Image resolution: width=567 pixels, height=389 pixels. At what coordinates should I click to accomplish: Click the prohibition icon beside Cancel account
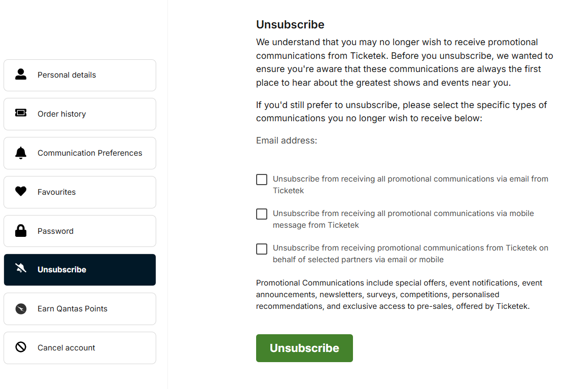tap(21, 347)
